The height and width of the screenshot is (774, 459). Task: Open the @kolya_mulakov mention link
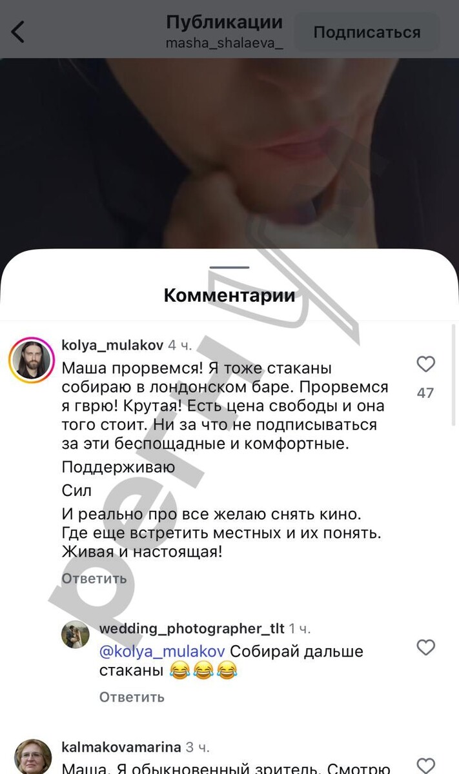click(162, 651)
